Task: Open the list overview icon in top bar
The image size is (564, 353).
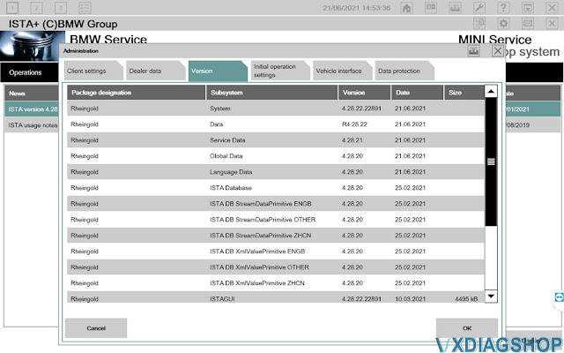Action: click(85, 7)
